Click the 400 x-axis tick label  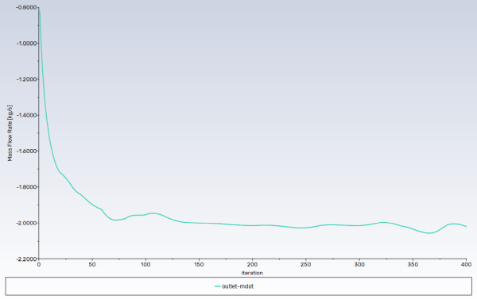pyautogui.click(x=466, y=264)
